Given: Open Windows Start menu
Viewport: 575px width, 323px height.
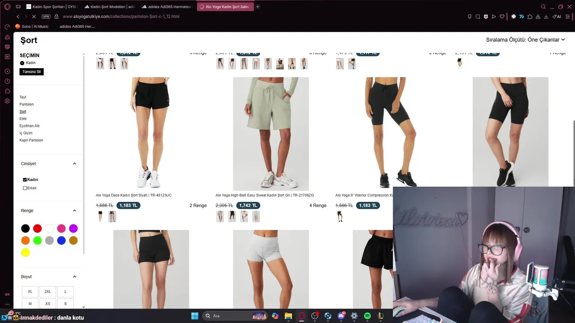Looking at the screenshot, I should coord(195,316).
